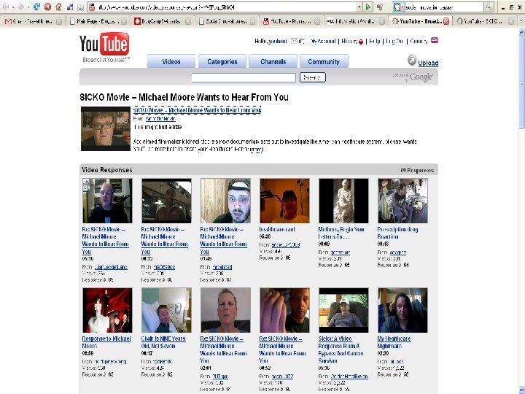
Task: Click the scroll-up arrow of the page scrollbar
Action: coord(521,33)
